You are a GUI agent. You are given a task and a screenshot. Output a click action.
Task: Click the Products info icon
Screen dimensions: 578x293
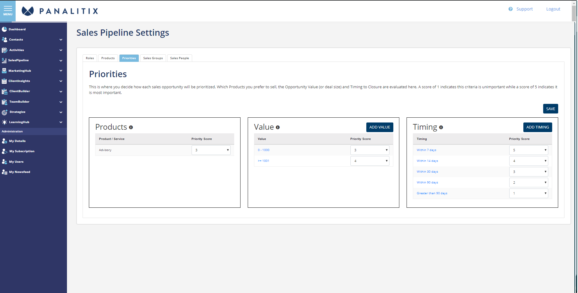pos(131,127)
